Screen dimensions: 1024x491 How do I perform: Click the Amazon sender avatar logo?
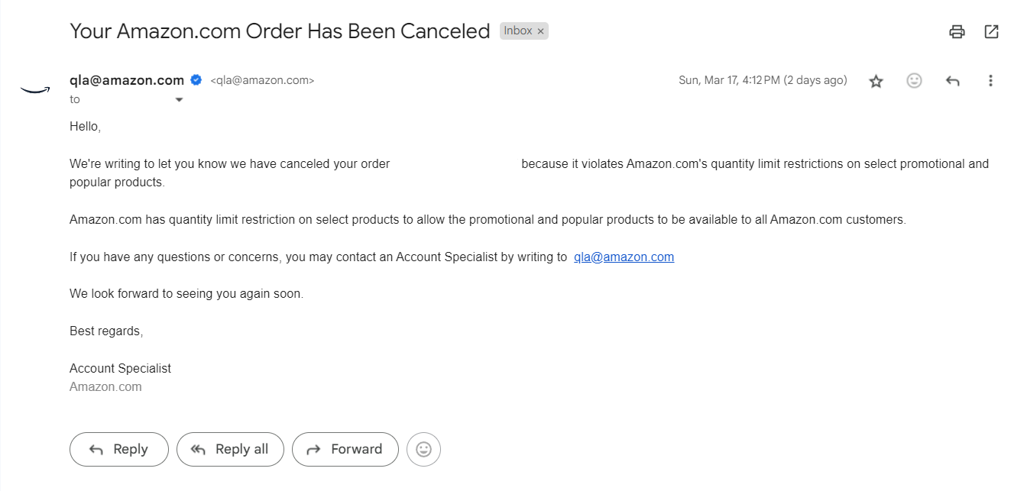click(x=35, y=90)
